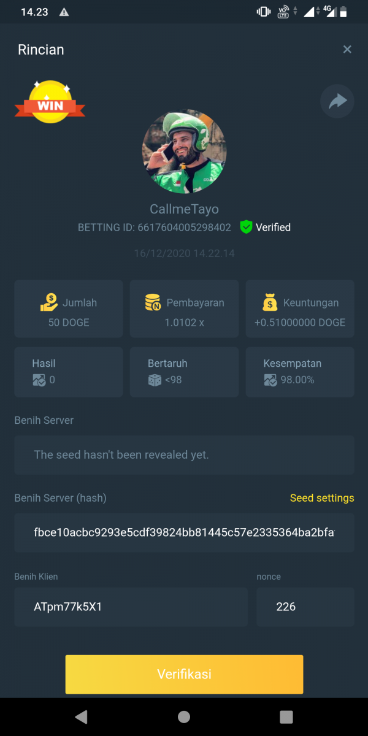
Task: Tap the Hasil result icon
Action: (39, 380)
